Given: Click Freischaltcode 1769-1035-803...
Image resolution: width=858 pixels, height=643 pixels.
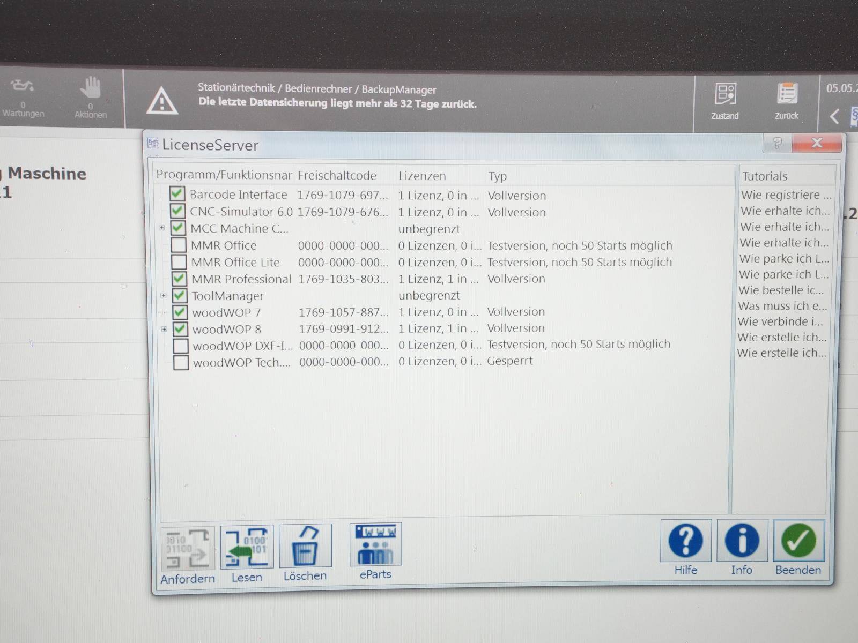Looking at the screenshot, I should tap(343, 279).
